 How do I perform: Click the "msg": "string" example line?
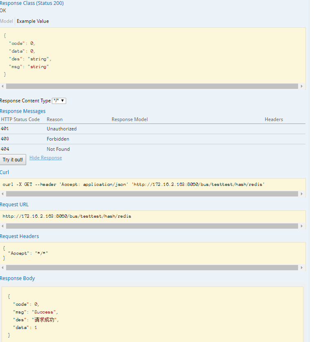[x=29, y=67]
